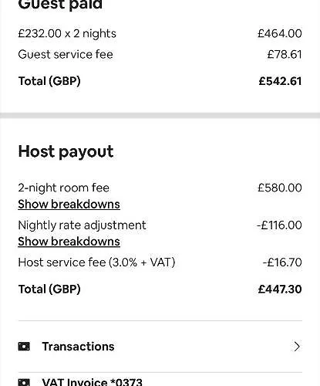This screenshot has width=320, height=386.
Task: Click the Guest service fee amount £78.61
Action: pyautogui.click(x=285, y=54)
